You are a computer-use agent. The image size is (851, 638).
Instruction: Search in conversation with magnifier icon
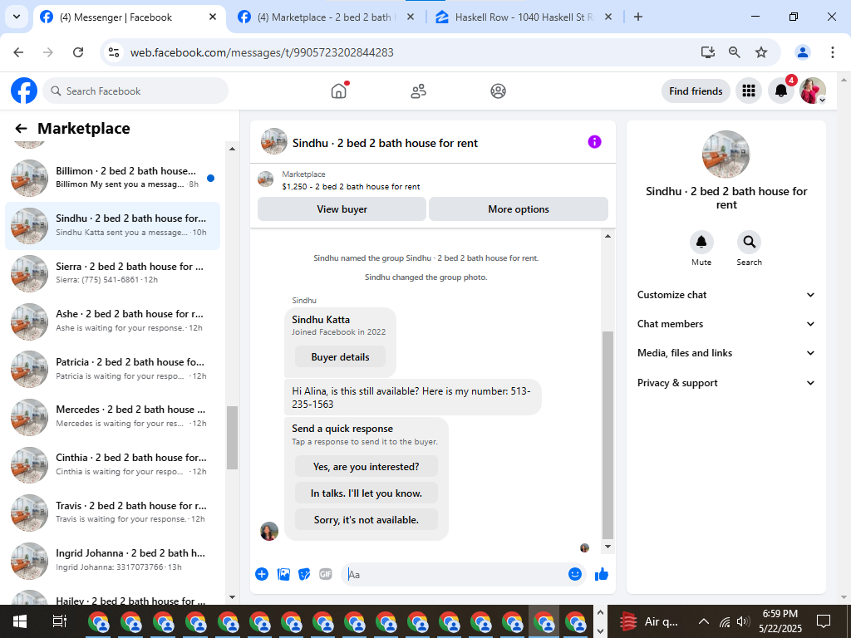(x=749, y=242)
